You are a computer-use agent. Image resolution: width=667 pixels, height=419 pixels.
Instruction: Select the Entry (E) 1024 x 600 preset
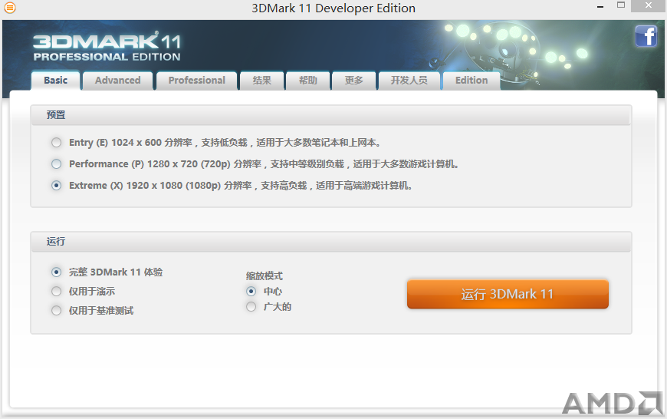[56, 142]
